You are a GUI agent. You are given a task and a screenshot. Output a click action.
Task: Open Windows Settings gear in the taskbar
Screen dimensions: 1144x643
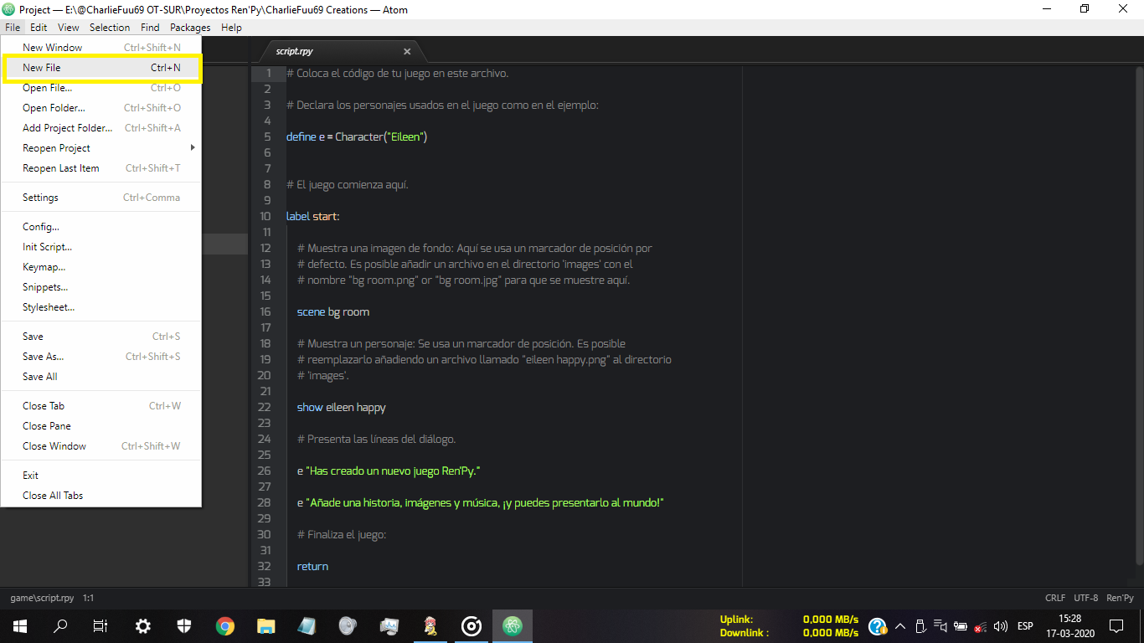pyautogui.click(x=143, y=626)
